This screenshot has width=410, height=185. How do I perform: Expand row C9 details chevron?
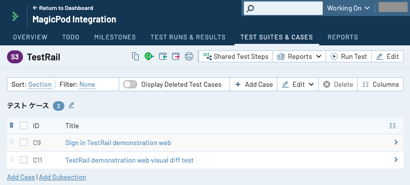[396, 142]
